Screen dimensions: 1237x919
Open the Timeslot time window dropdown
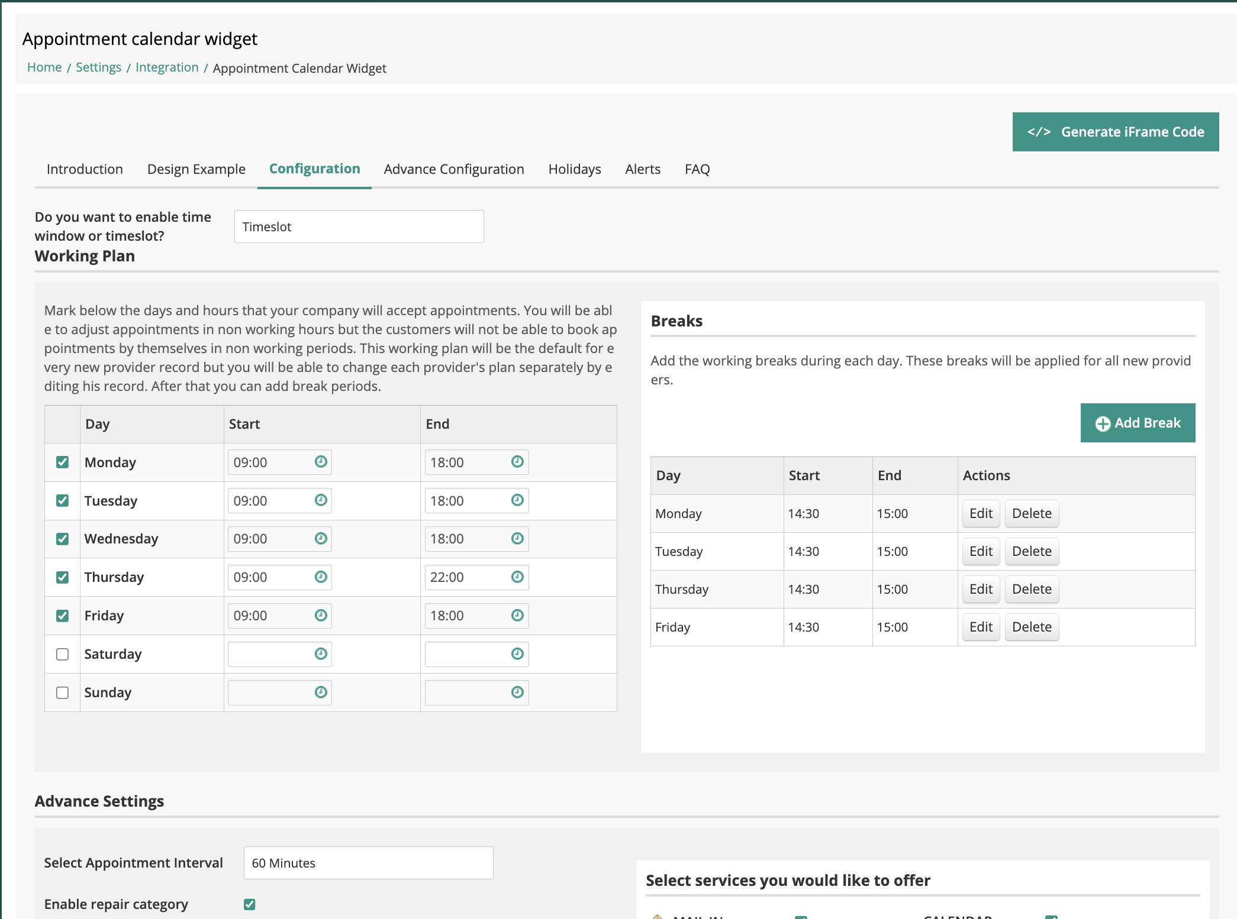(x=359, y=226)
